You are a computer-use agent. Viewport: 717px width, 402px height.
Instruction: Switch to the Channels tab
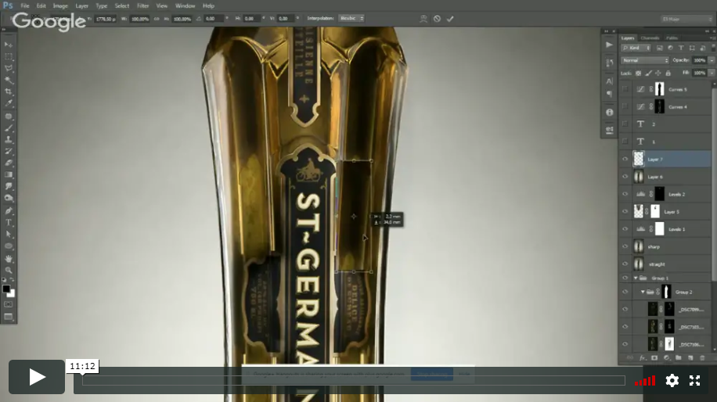pos(650,38)
